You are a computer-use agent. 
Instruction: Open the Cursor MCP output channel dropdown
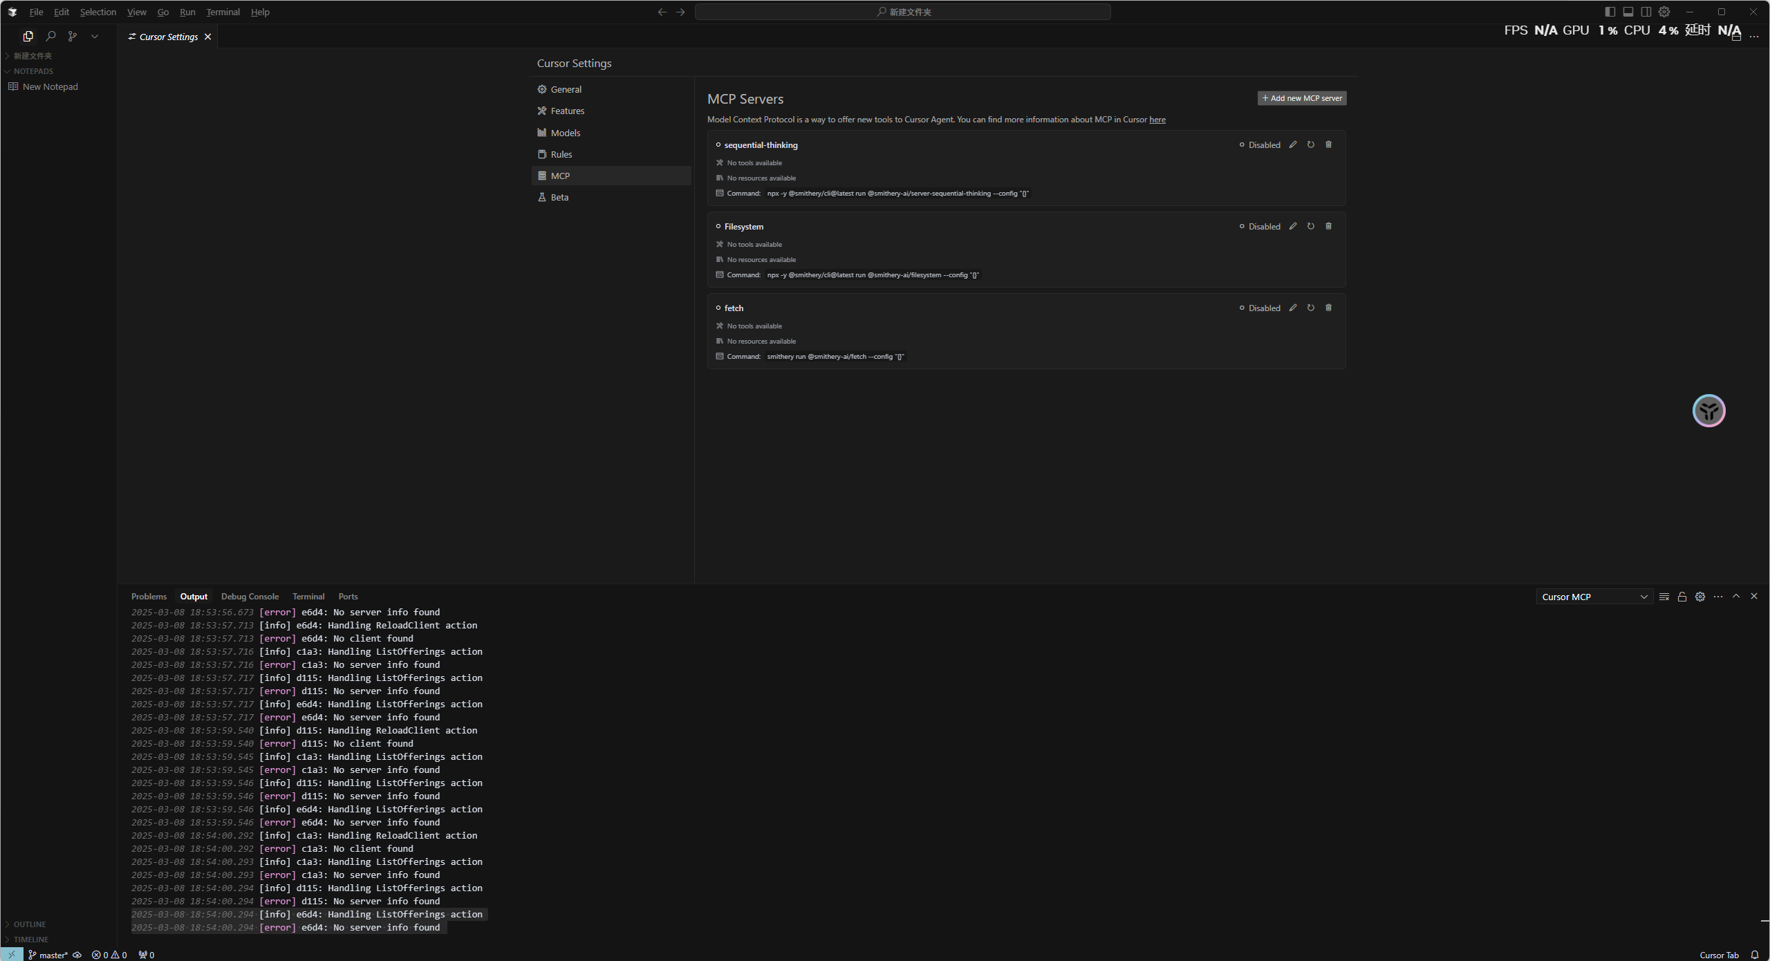[1594, 597]
